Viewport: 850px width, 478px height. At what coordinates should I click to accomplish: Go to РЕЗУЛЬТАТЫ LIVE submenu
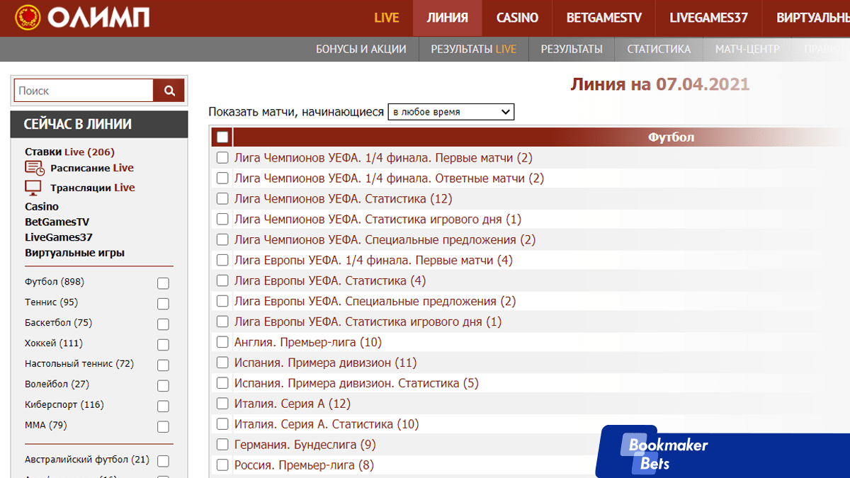coord(473,49)
